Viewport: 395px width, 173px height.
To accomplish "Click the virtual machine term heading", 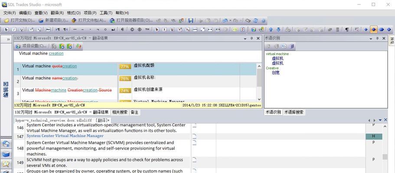I will 277,54.
